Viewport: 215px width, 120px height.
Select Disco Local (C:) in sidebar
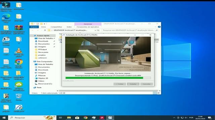(45, 84)
